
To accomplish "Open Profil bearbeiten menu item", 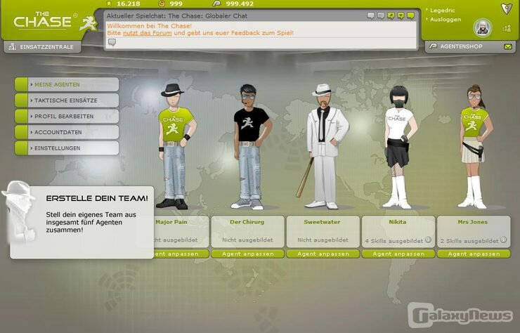I will click(x=67, y=117).
